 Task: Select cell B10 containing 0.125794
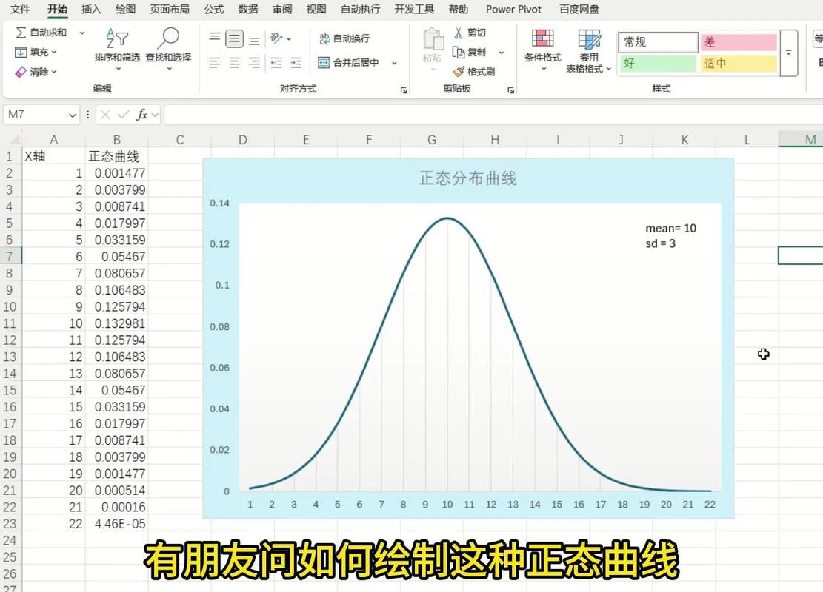point(116,306)
